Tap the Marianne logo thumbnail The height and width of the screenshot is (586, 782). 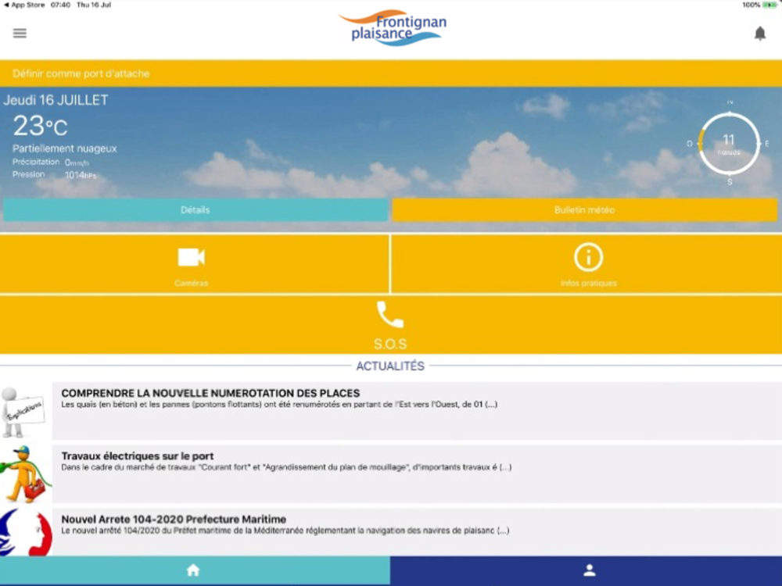click(x=26, y=532)
